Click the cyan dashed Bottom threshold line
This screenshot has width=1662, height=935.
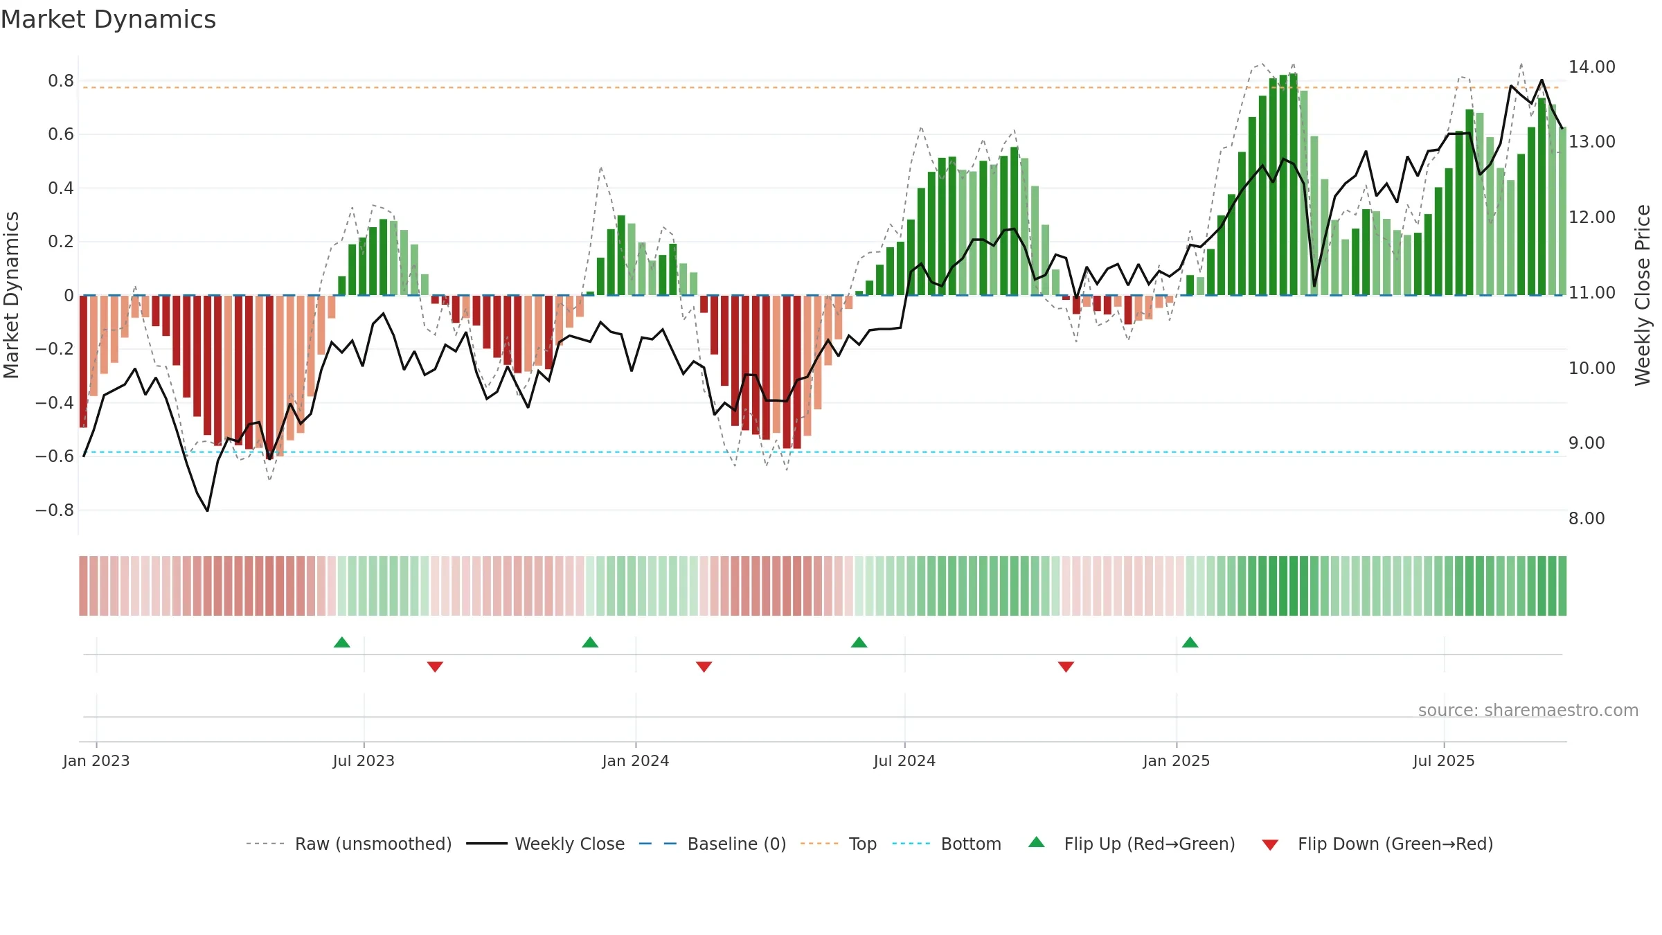tap(821, 452)
